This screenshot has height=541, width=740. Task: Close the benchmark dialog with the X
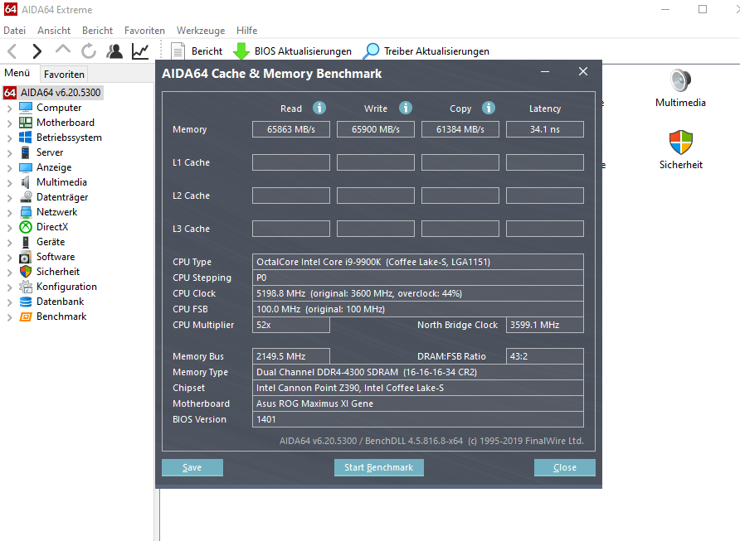(583, 71)
